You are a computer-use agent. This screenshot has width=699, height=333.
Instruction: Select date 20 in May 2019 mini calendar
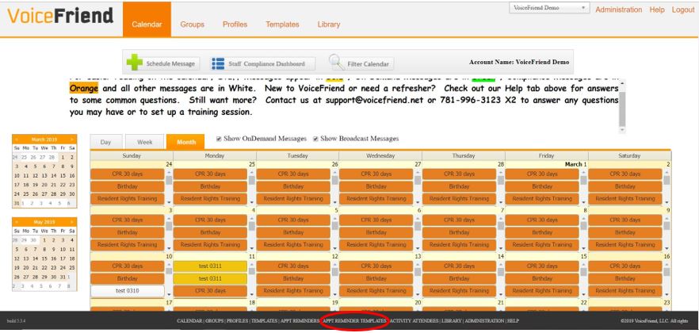coord(25,268)
